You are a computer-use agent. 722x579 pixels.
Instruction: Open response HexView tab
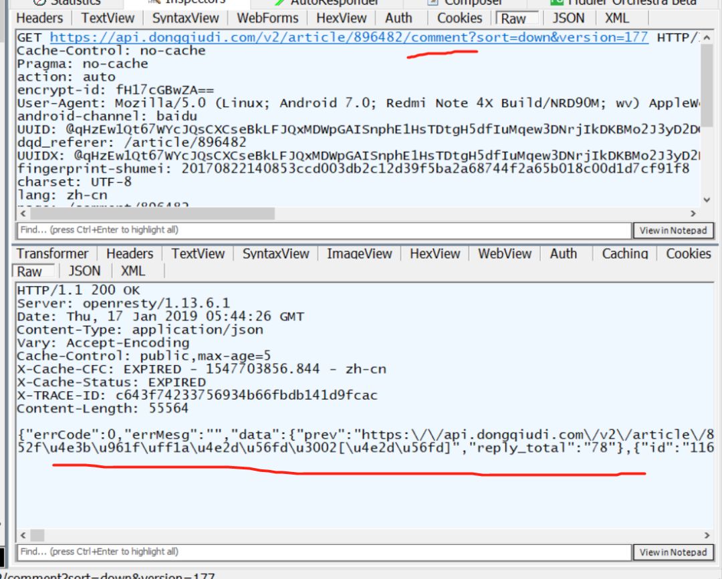click(x=435, y=253)
